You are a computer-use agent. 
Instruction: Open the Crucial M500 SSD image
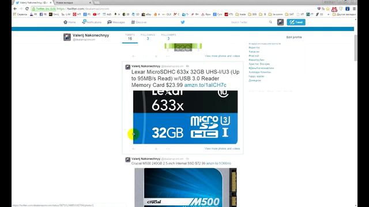tap(186, 187)
